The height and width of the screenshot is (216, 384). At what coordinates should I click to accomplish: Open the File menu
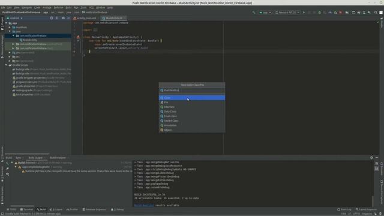coord(3,8)
